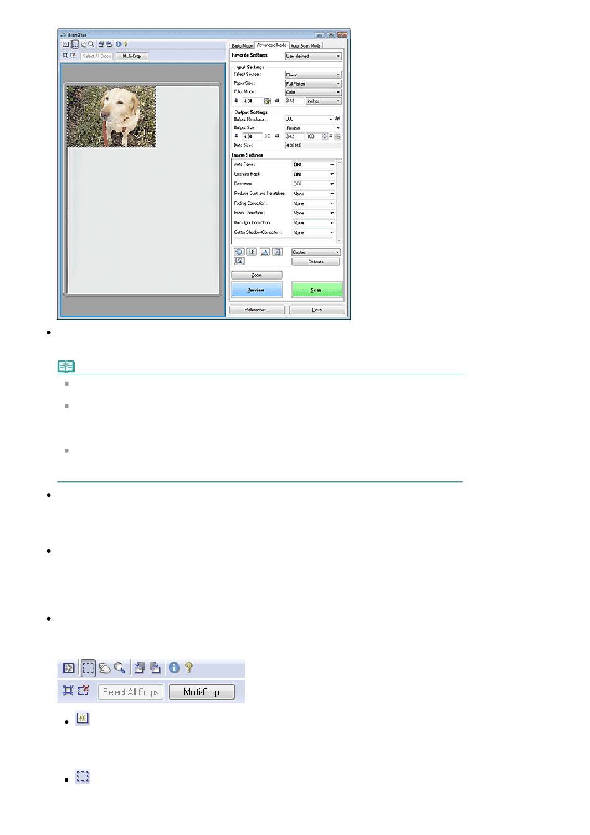Open the Unsharp Mask dropdown
This screenshot has height=835, width=590.
[314, 175]
